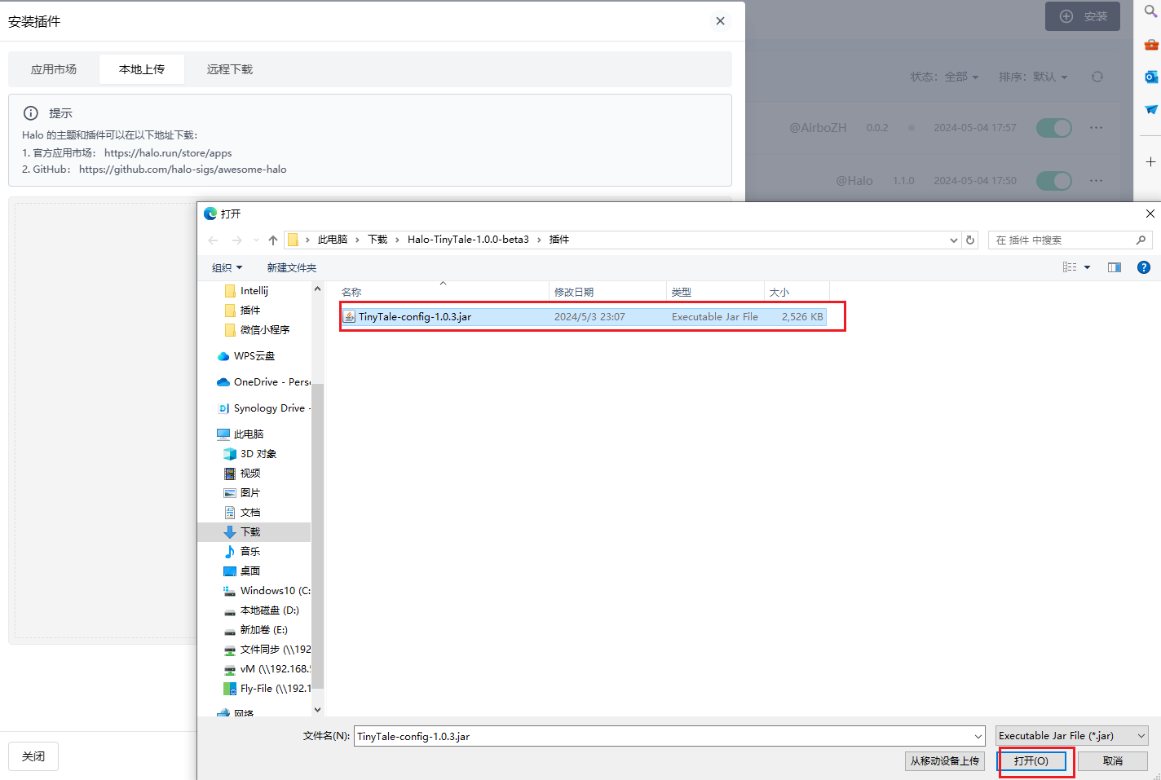1161x780 pixels.
Task: Select the TinyTale-config-1.0.3.jar file
Action: [x=584, y=316]
